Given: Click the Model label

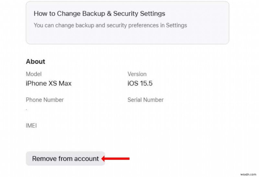Looking at the screenshot, I should (x=34, y=74).
